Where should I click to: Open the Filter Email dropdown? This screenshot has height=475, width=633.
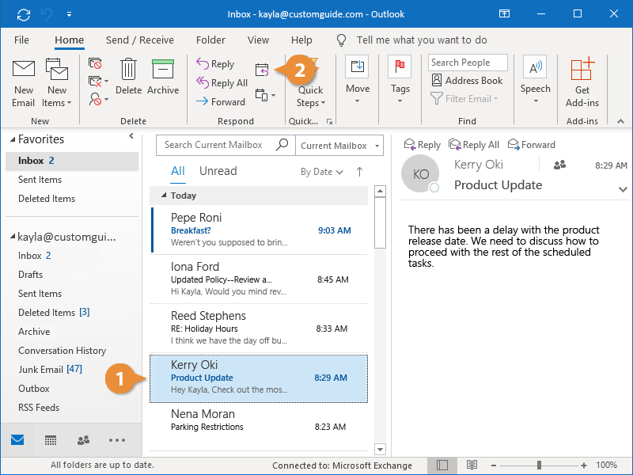464,98
